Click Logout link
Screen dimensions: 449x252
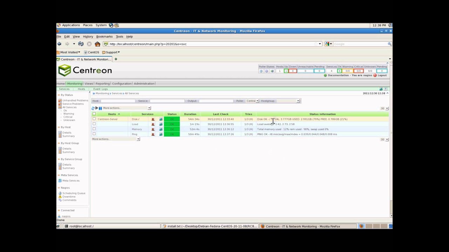pyautogui.click(x=382, y=75)
